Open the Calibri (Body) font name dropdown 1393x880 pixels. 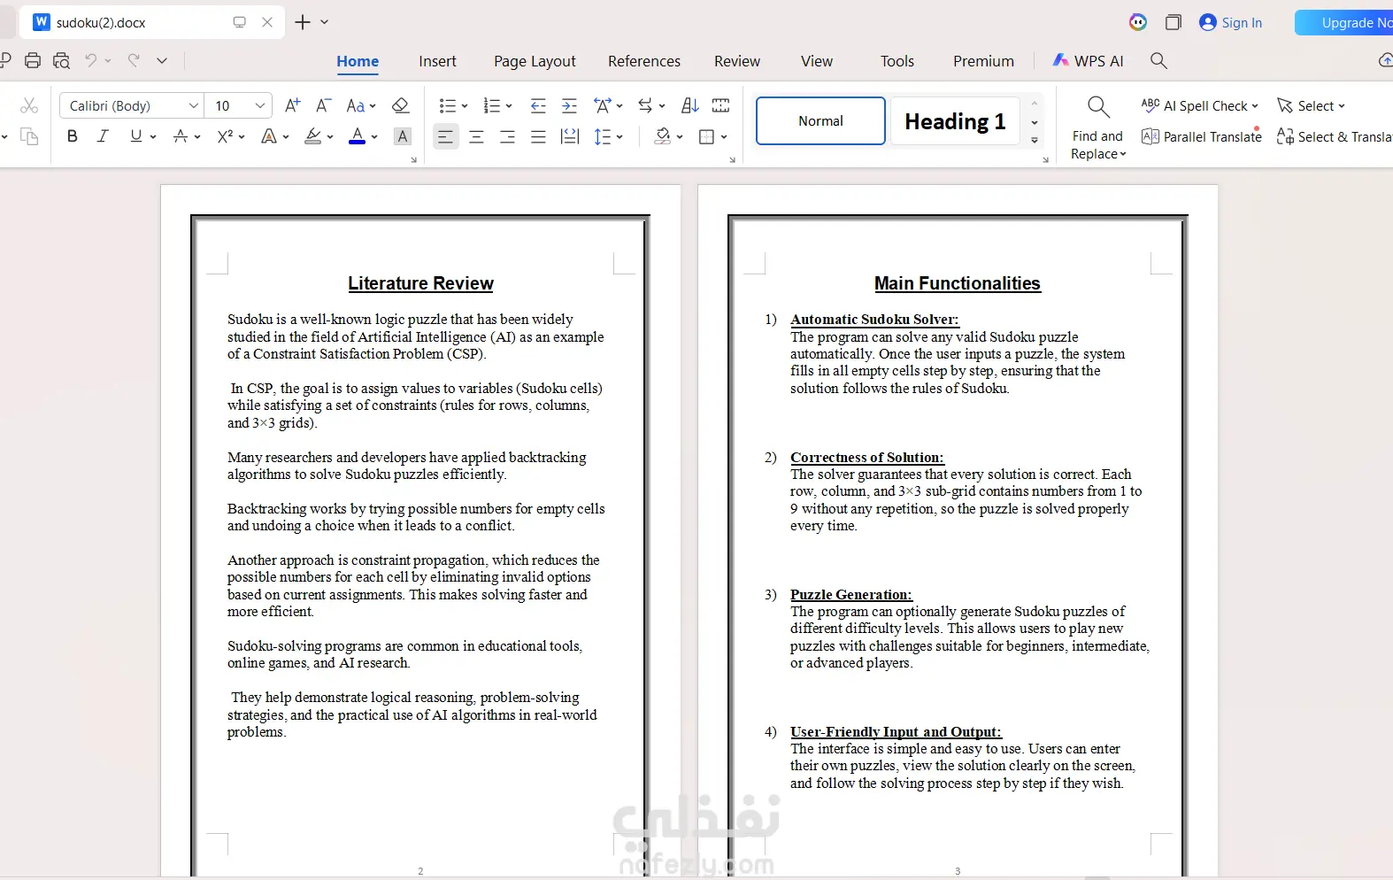(193, 105)
